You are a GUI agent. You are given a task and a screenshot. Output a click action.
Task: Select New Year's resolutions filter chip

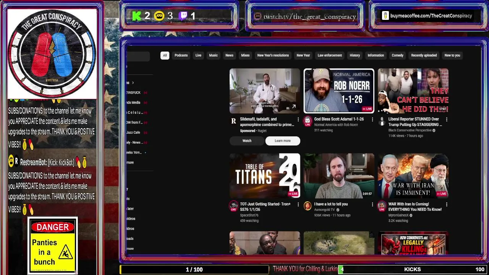(273, 55)
